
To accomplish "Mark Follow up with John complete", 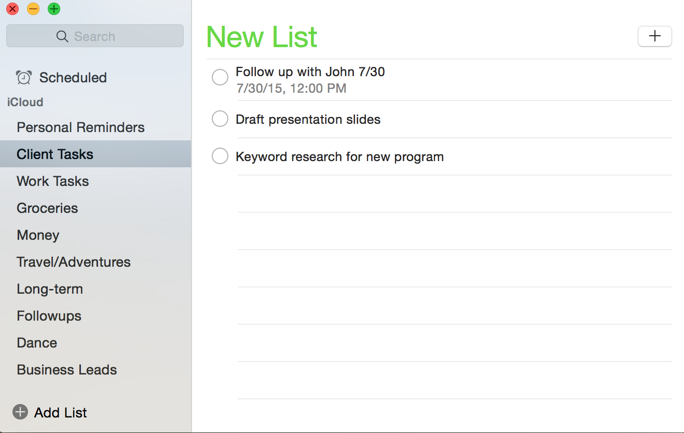I will click(220, 77).
